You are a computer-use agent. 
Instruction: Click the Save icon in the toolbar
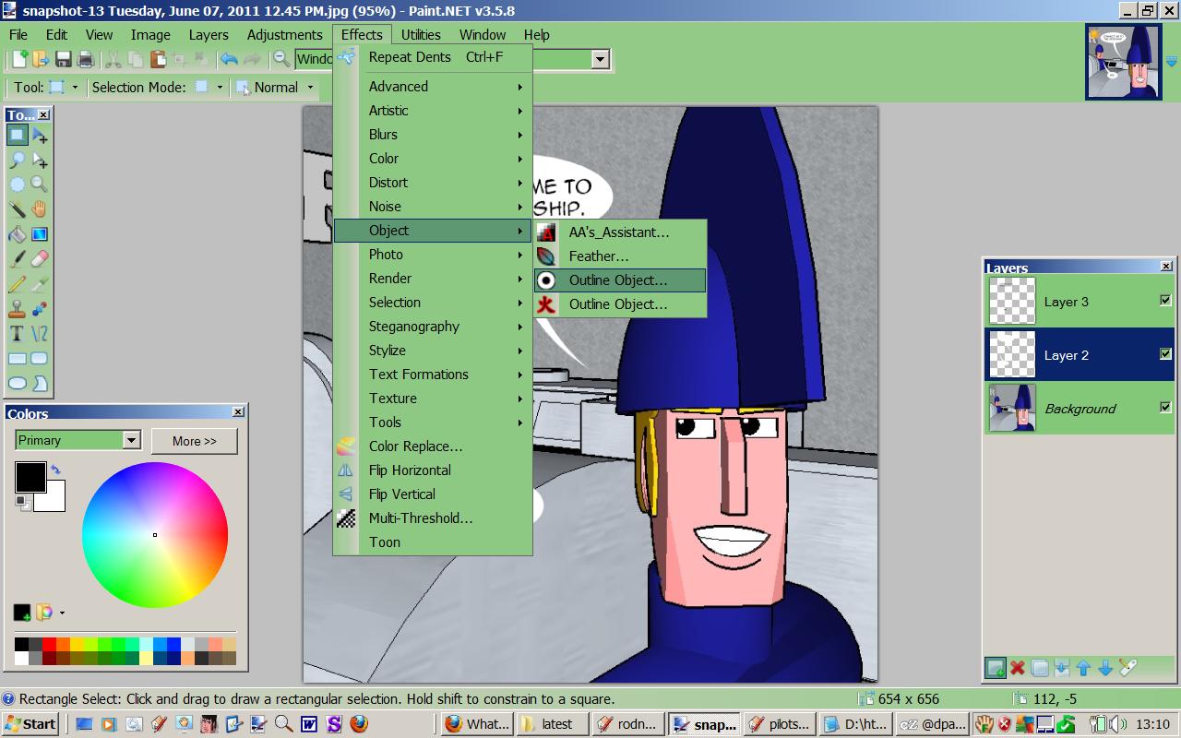click(64, 60)
